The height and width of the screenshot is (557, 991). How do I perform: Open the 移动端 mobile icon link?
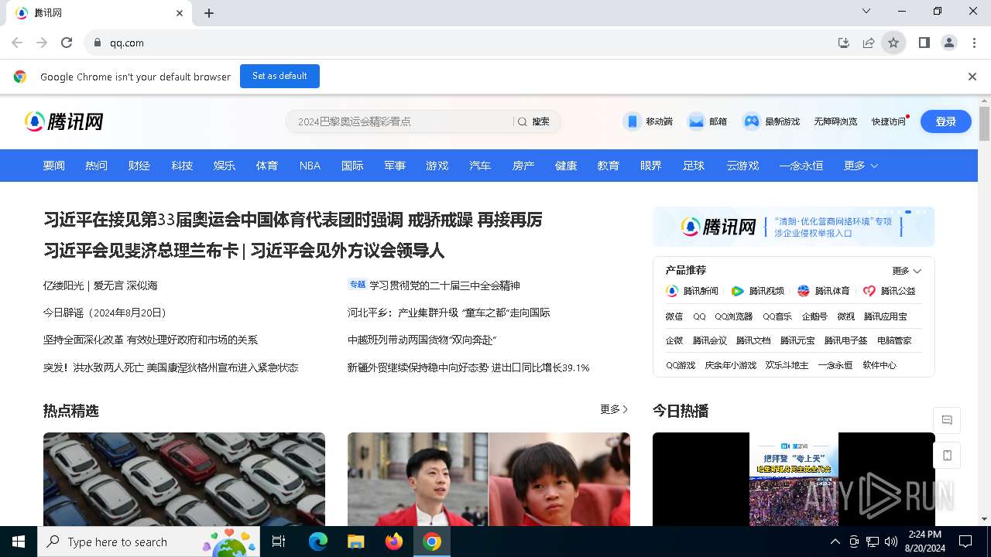click(x=633, y=121)
